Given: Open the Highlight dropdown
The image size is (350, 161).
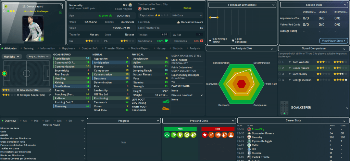Looking at the screenshot, I should (13, 57).
